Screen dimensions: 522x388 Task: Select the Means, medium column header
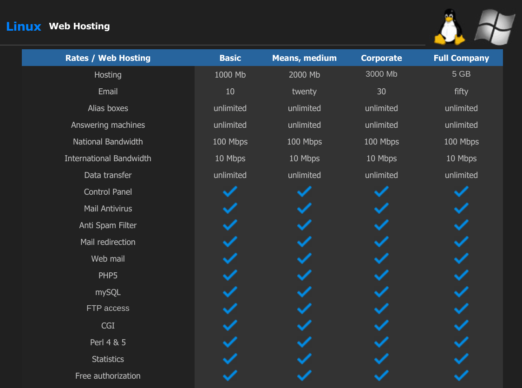(304, 58)
